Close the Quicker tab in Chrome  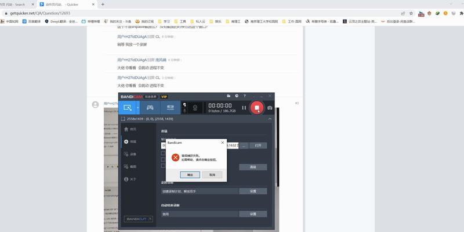tap(93, 5)
